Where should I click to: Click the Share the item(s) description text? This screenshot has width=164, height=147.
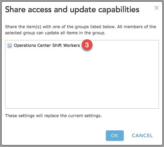click(x=80, y=30)
